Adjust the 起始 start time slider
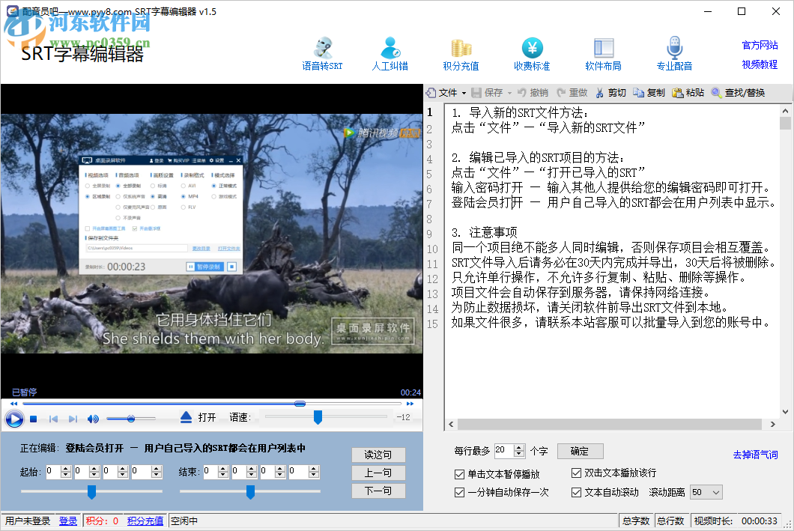Screen dimensions: 794x531 pyautogui.click(x=91, y=491)
